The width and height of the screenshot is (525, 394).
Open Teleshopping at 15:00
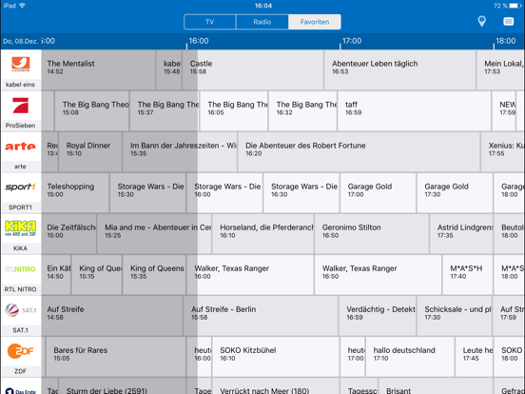[x=75, y=192]
